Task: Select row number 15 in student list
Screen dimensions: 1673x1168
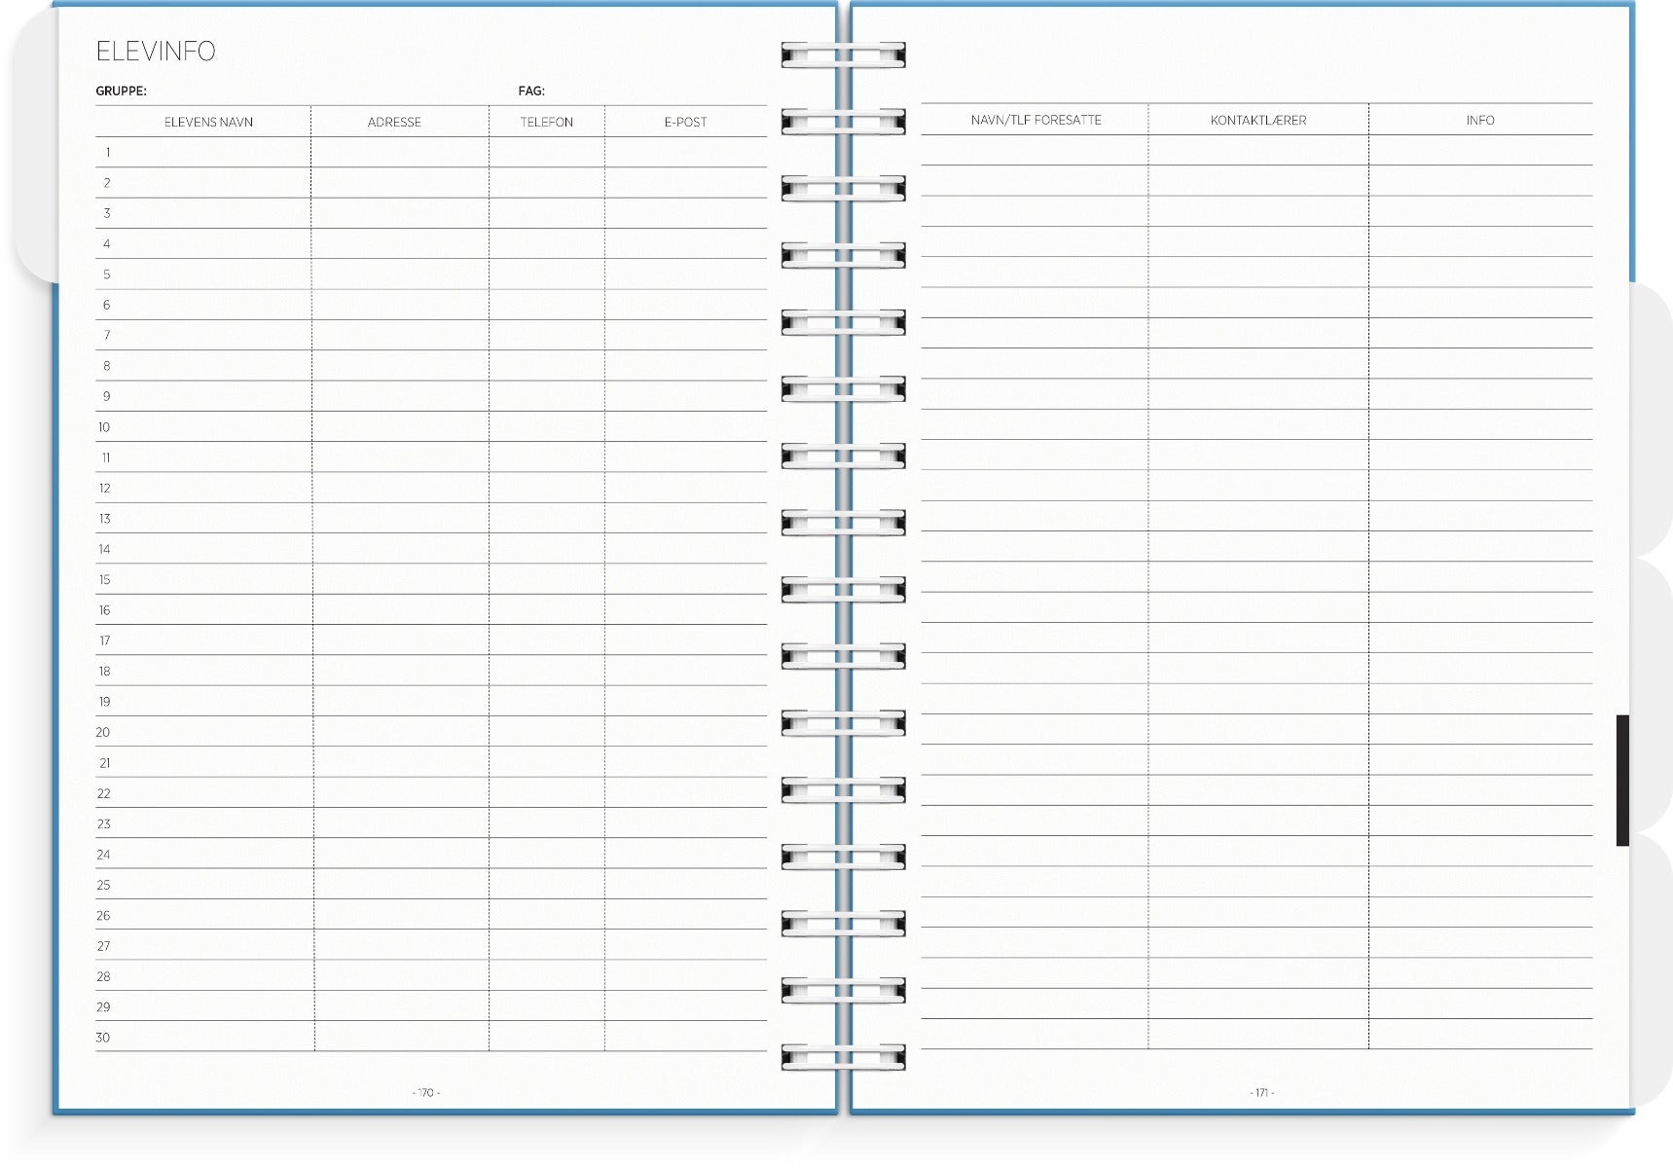Action: pyautogui.click(x=104, y=580)
